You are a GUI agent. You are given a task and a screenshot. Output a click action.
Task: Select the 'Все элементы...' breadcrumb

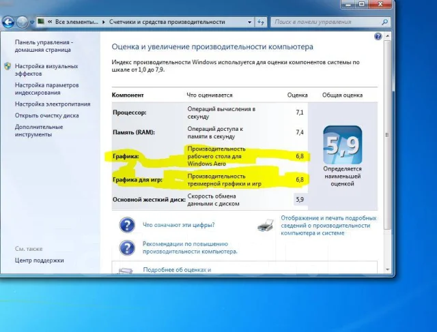click(76, 22)
